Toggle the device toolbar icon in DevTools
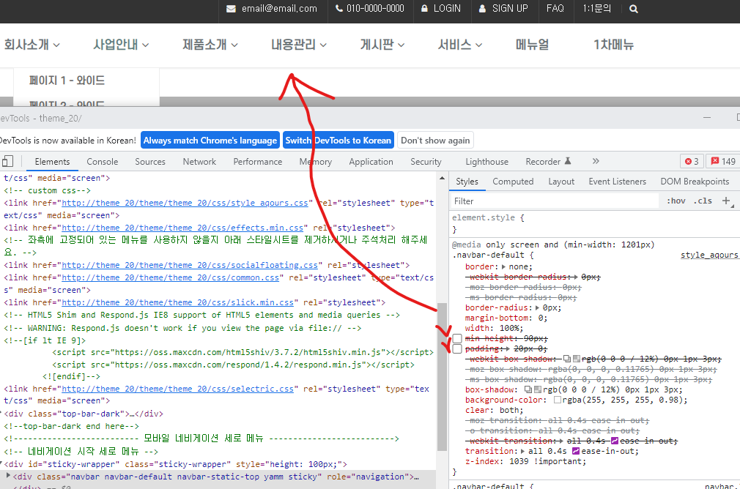 tap(7, 161)
